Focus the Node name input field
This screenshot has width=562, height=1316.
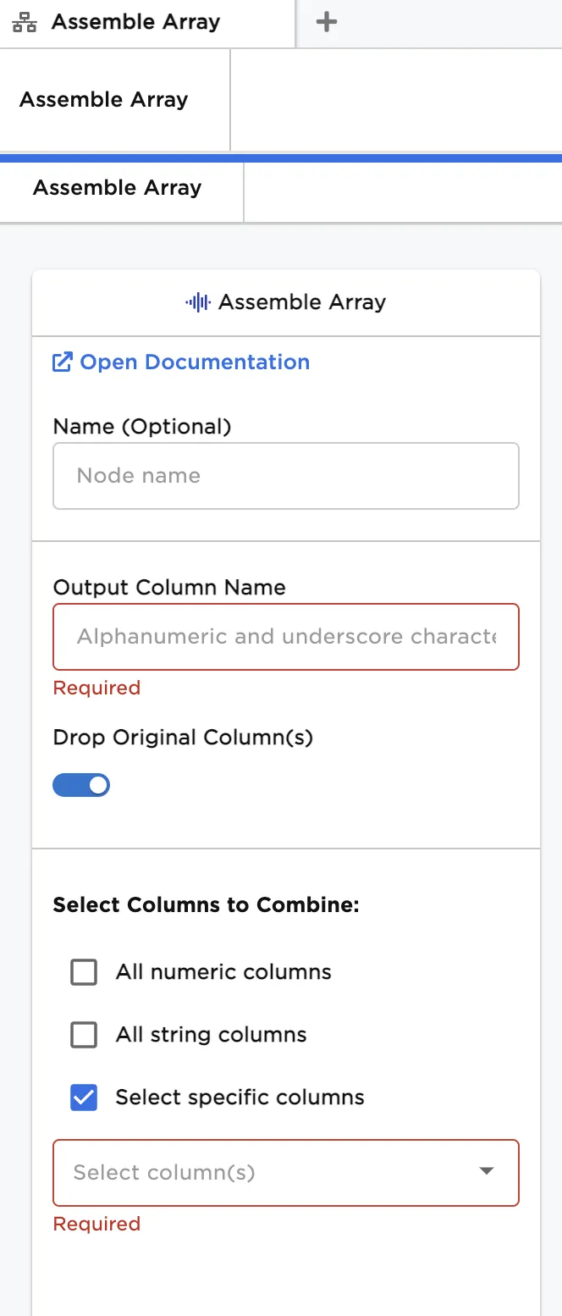[x=286, y=476]
